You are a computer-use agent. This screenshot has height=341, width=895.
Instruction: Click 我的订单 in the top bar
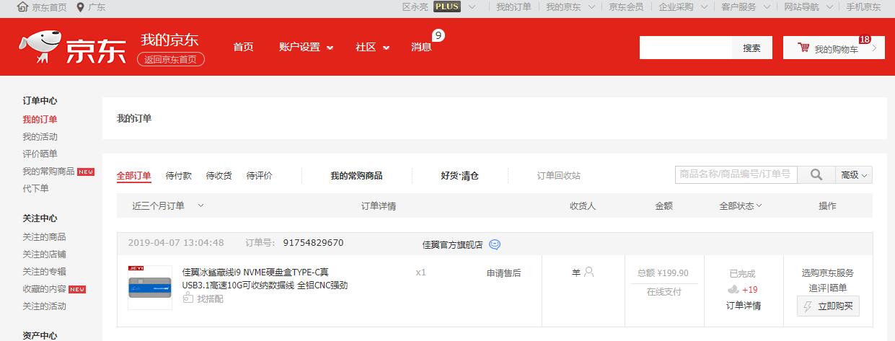click(513, 7)
